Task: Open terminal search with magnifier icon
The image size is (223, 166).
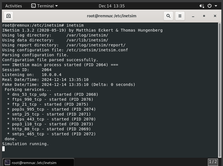Action: click(168, 16)
